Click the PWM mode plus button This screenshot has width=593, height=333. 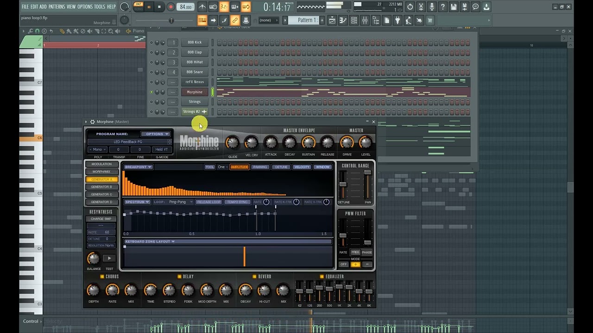pyautogui.click(x=355, y=265)
